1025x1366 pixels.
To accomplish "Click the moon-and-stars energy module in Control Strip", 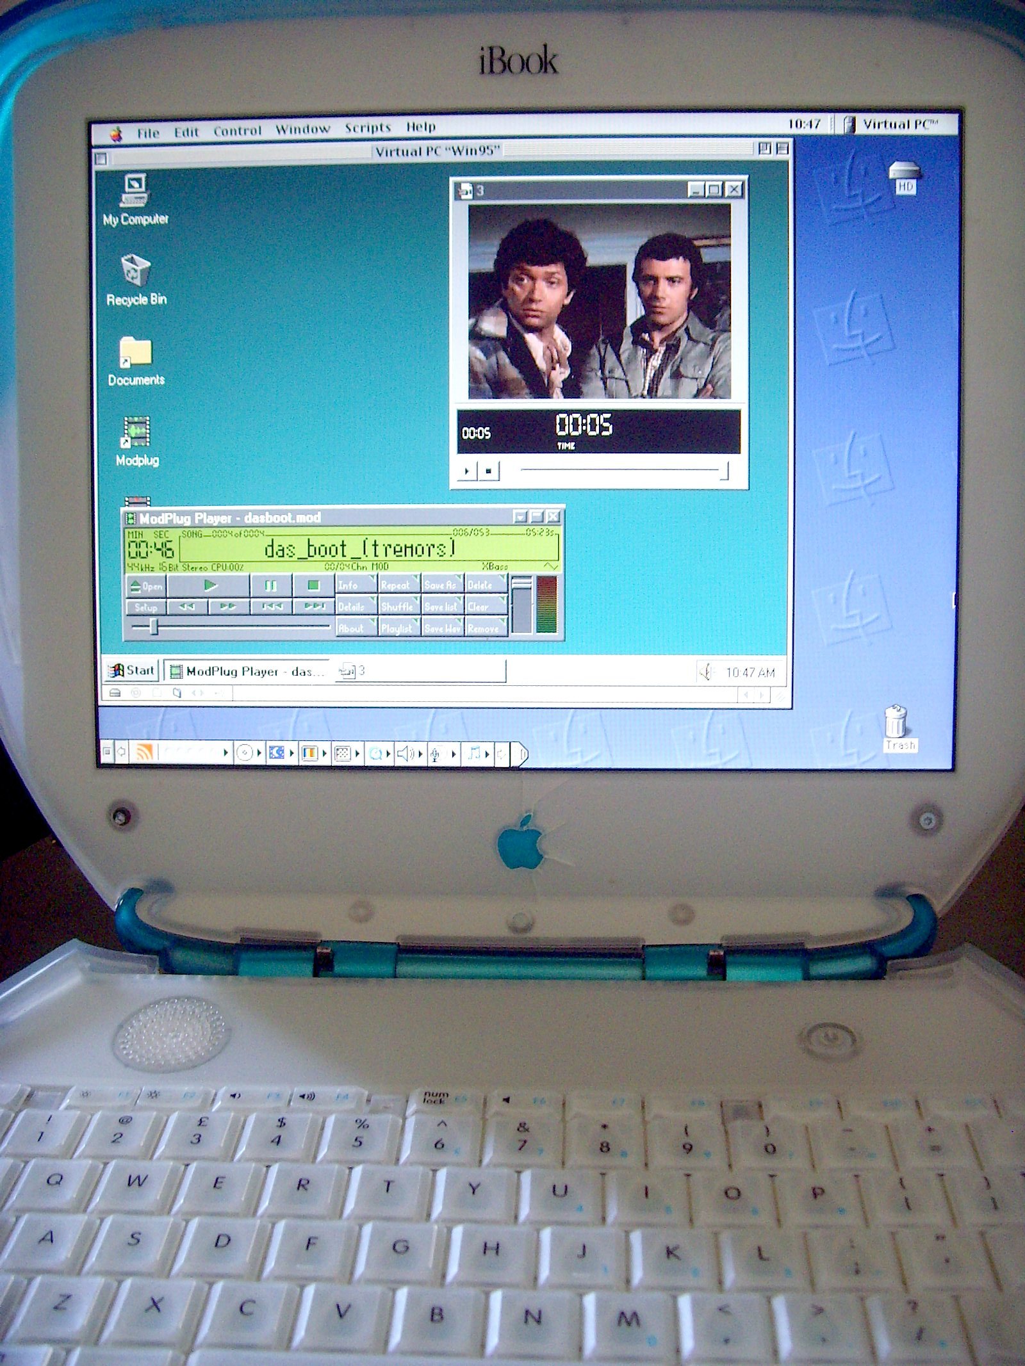I will tap(277, 753).
